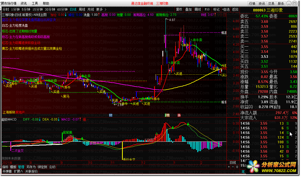Expand panel with 扩展∧ button
Viewport: 301px width, 177px height.
coord(18,172)
